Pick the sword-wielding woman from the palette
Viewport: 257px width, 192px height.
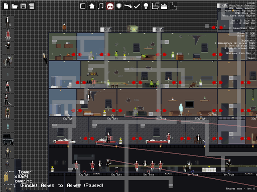(x=8, y=99)
